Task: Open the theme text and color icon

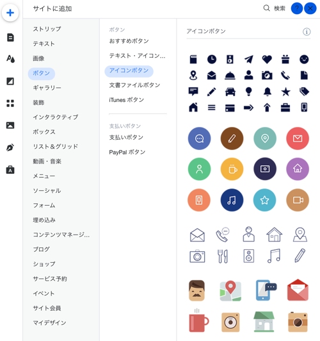Action: point(10,59)
